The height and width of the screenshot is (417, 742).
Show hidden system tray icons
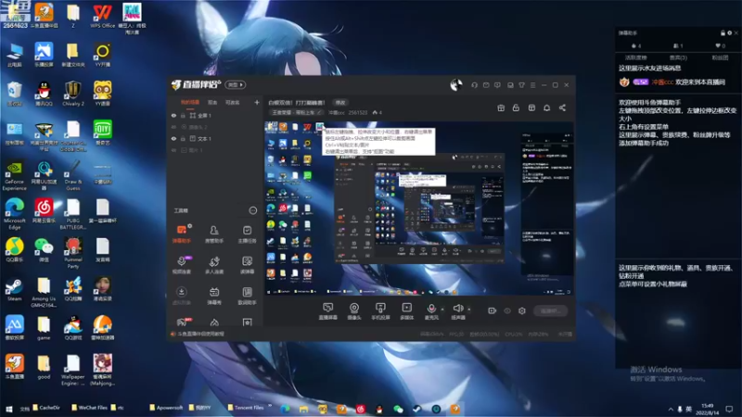[x=670, y=410]
